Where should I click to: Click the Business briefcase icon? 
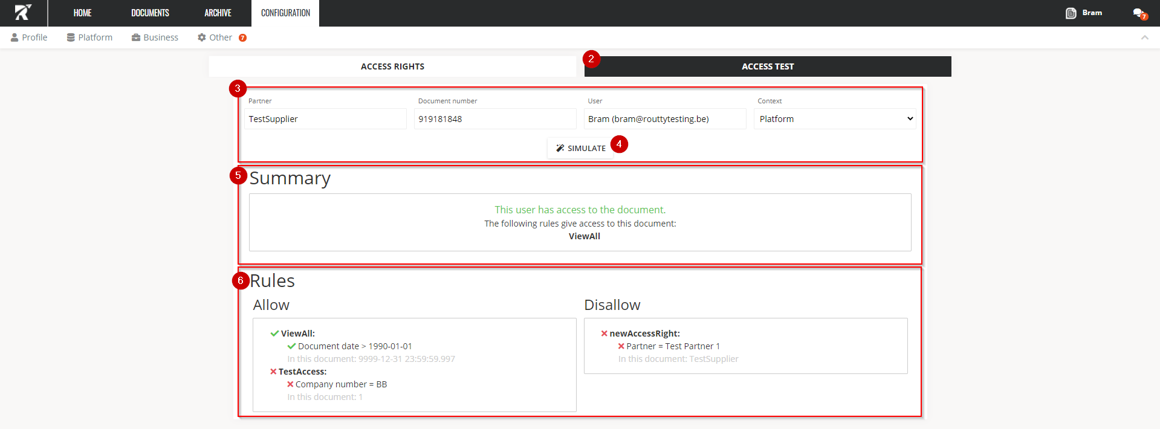coord(136,37)
